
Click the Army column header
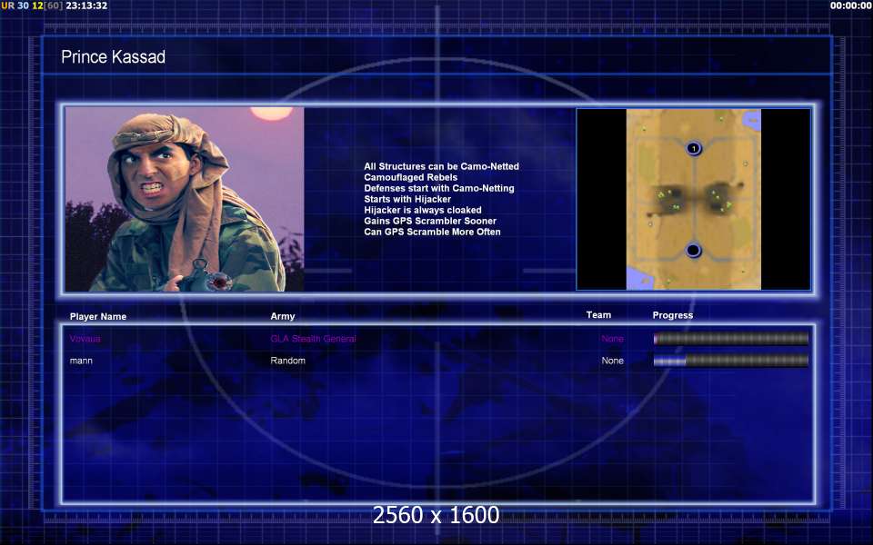pos(283,316)
